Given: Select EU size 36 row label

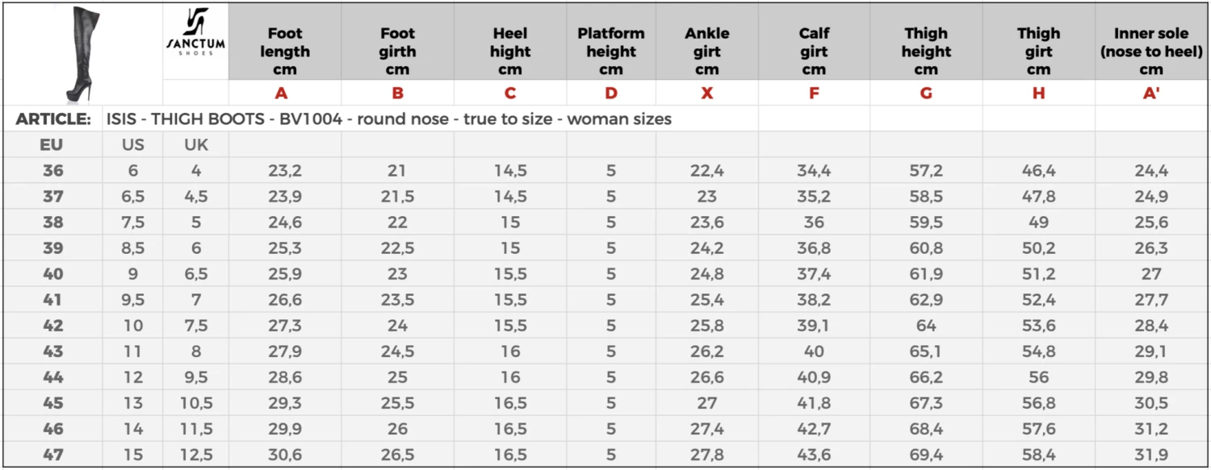Looking at the screenshot, I should [x=52, y=171].
